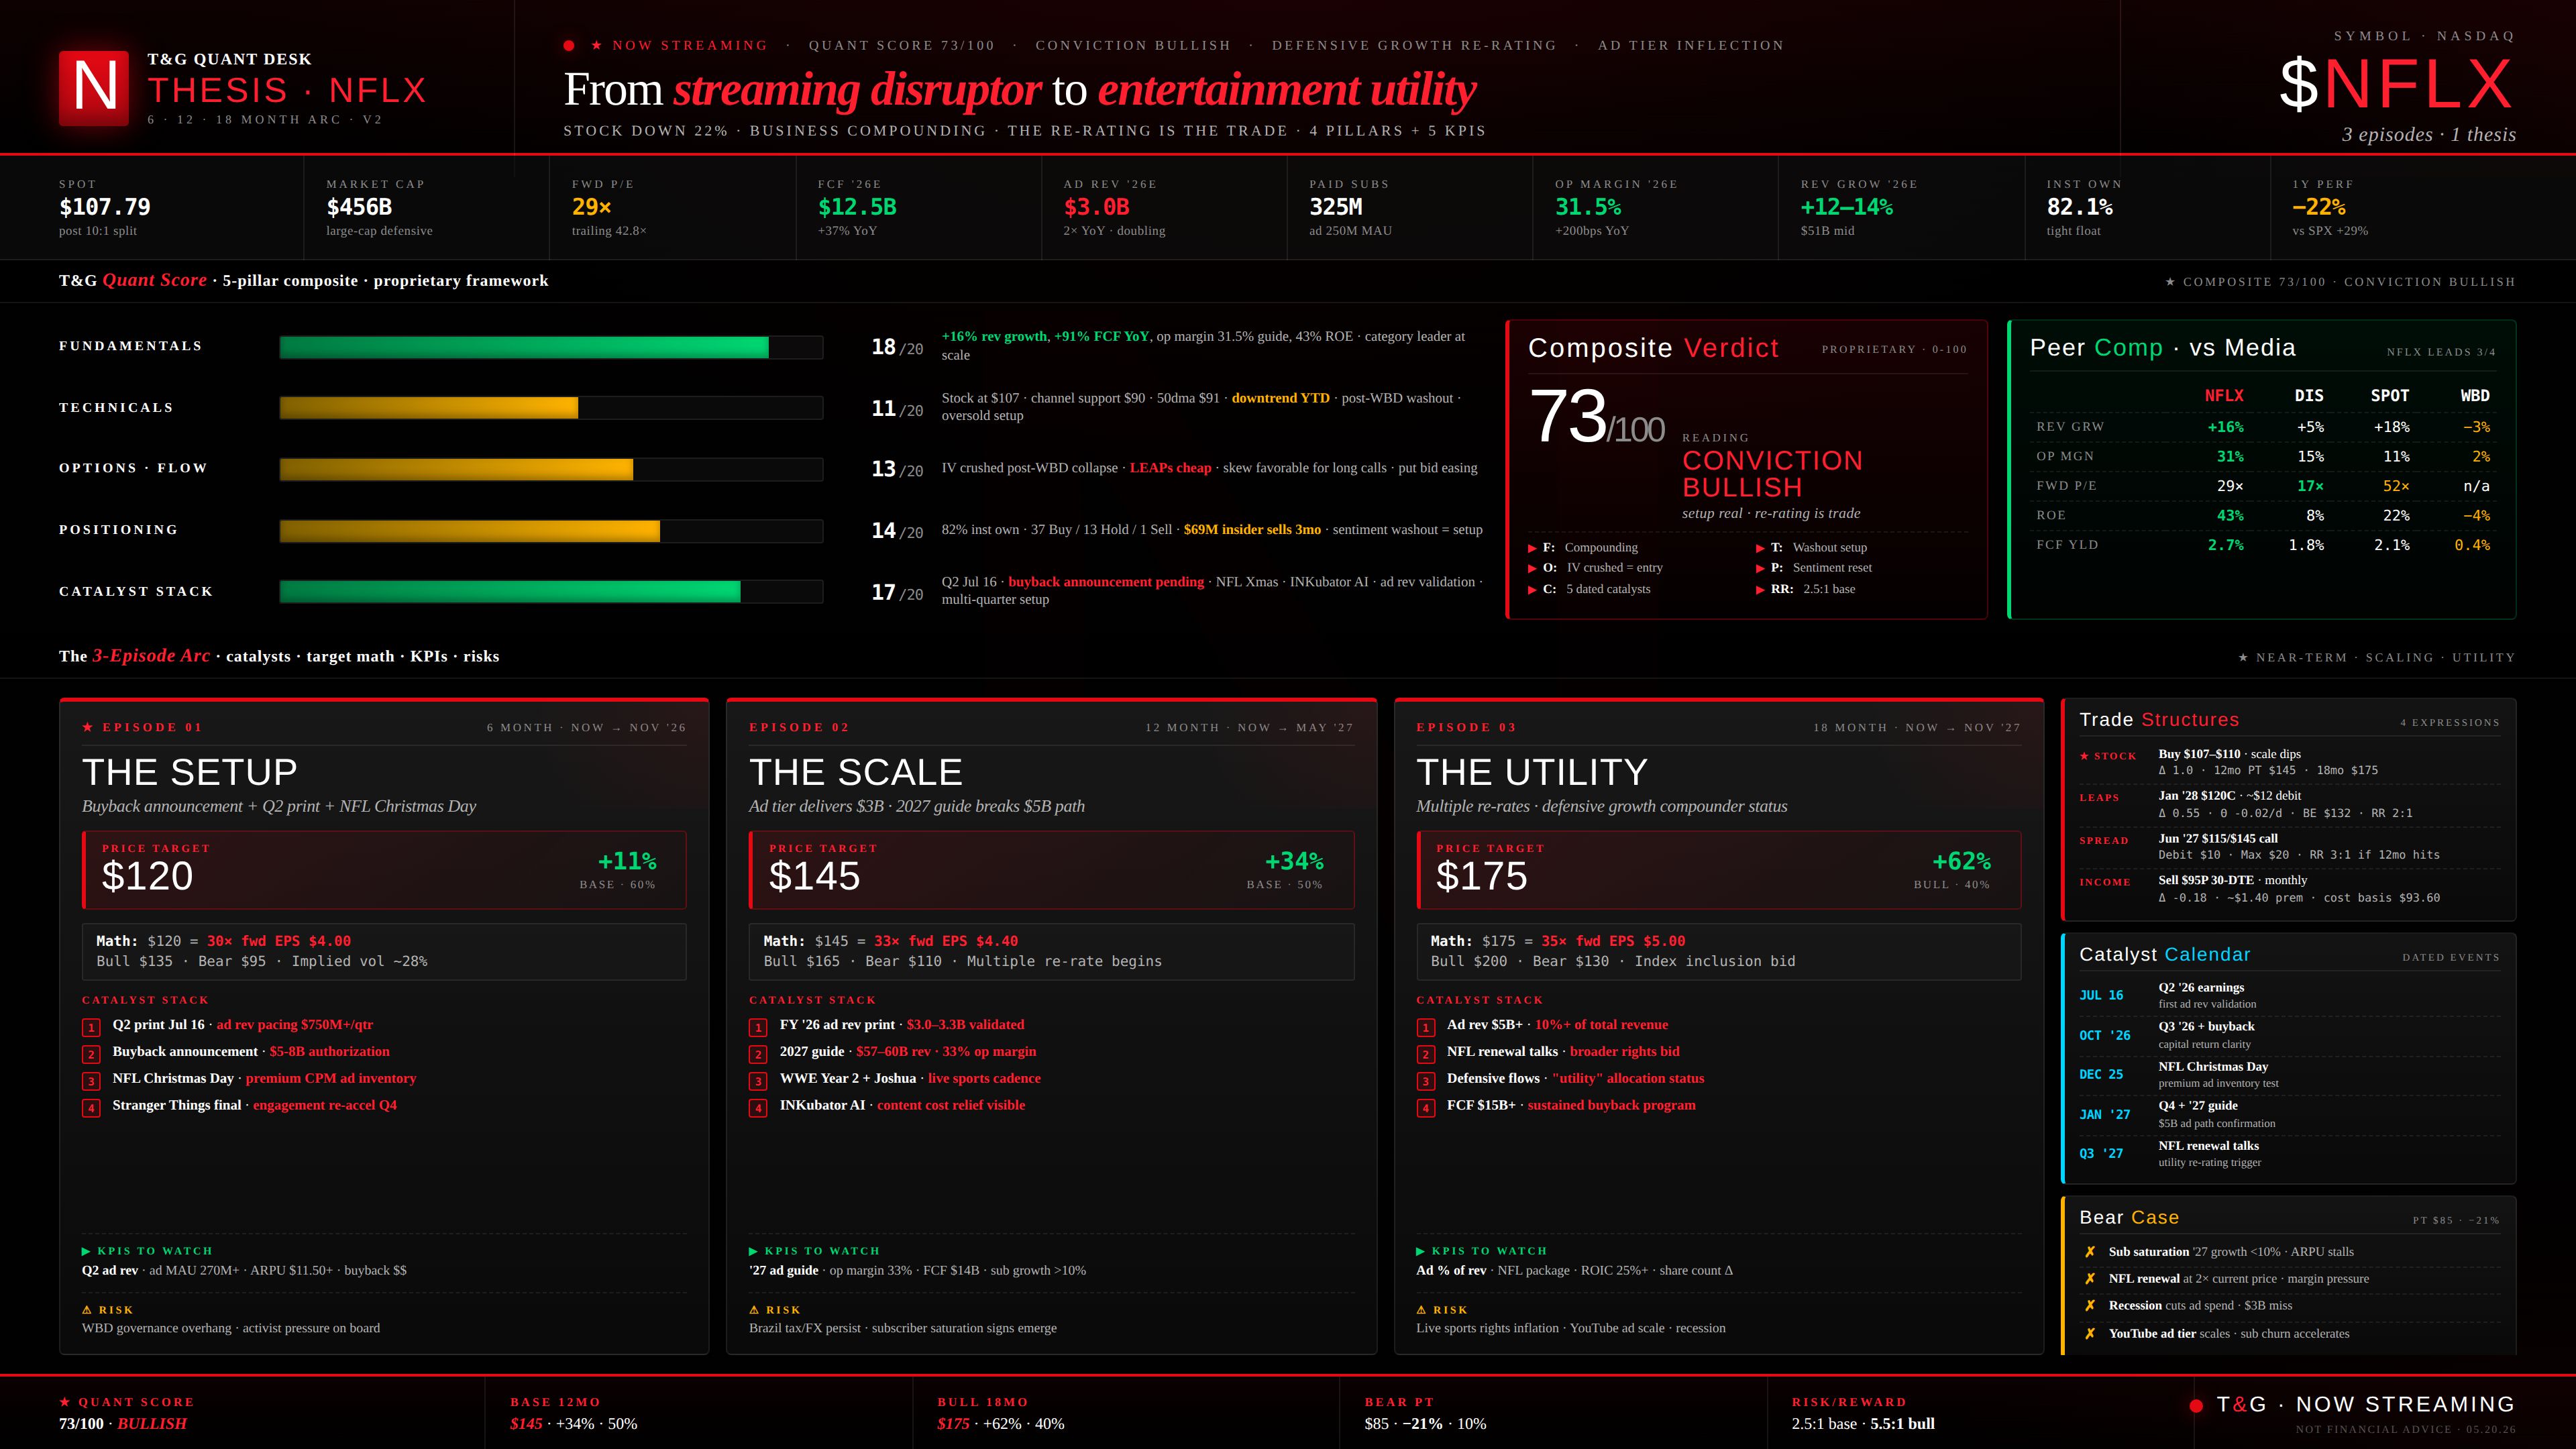This screenshot has width=2576, height=1449.
Task: Click the star icon beside STOCK trade structure
Action: 2084,756
